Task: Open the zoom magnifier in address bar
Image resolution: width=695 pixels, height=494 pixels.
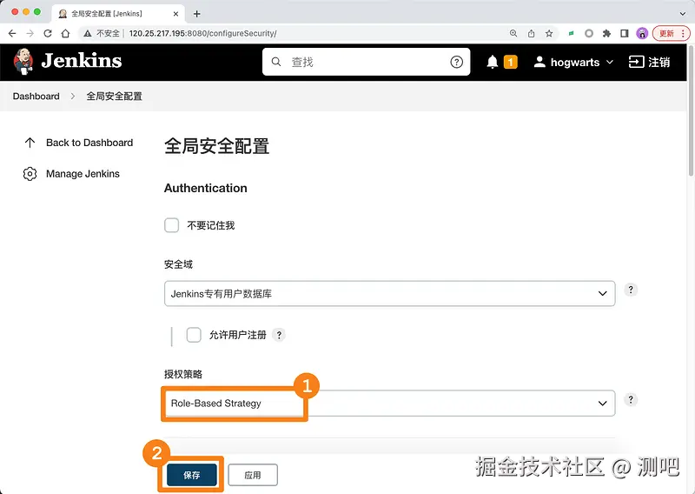Action: (x=513, y=33)
